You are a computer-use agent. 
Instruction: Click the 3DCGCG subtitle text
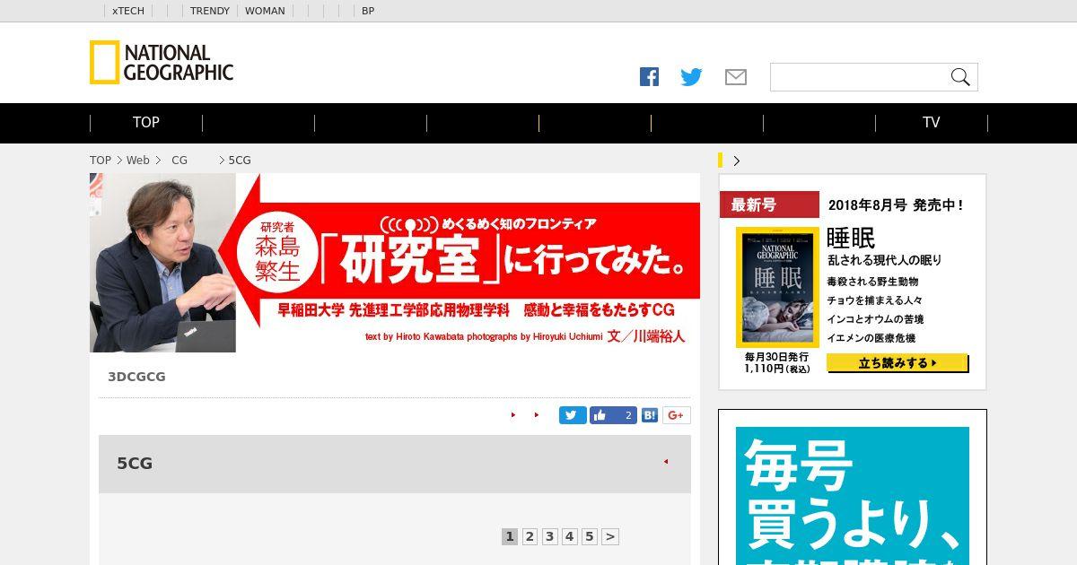click(x=136, y=377)
